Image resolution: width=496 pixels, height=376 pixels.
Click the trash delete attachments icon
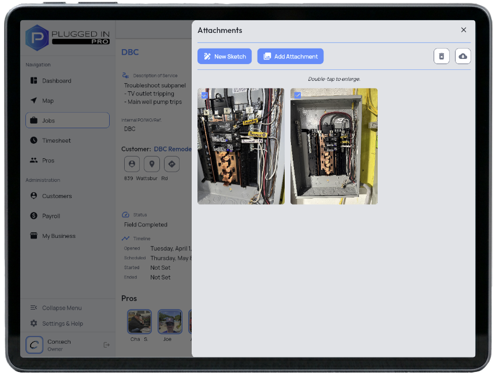click(x=441, y=56)
